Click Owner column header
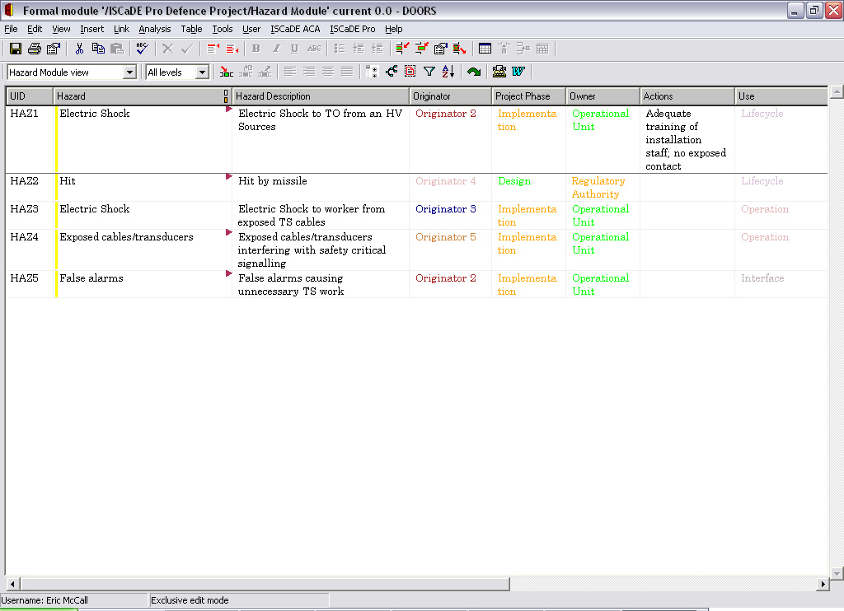The height and width of the screenshot is (611, 844). pos(603,96)
